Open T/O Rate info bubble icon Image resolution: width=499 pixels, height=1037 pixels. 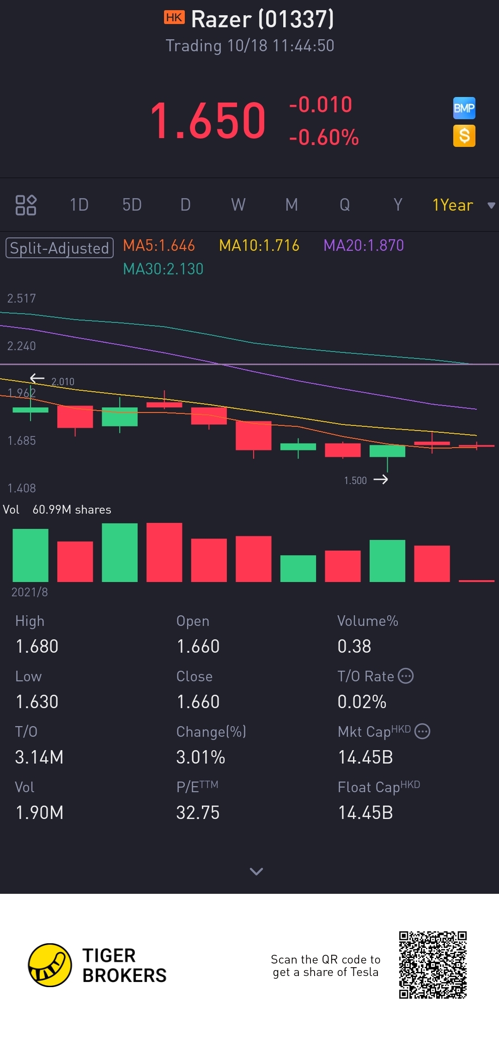[406, 676]
